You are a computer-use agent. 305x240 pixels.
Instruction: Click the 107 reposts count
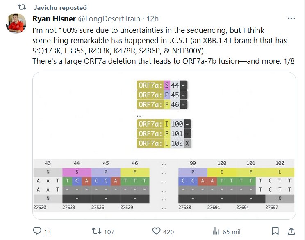coord(109,231)
